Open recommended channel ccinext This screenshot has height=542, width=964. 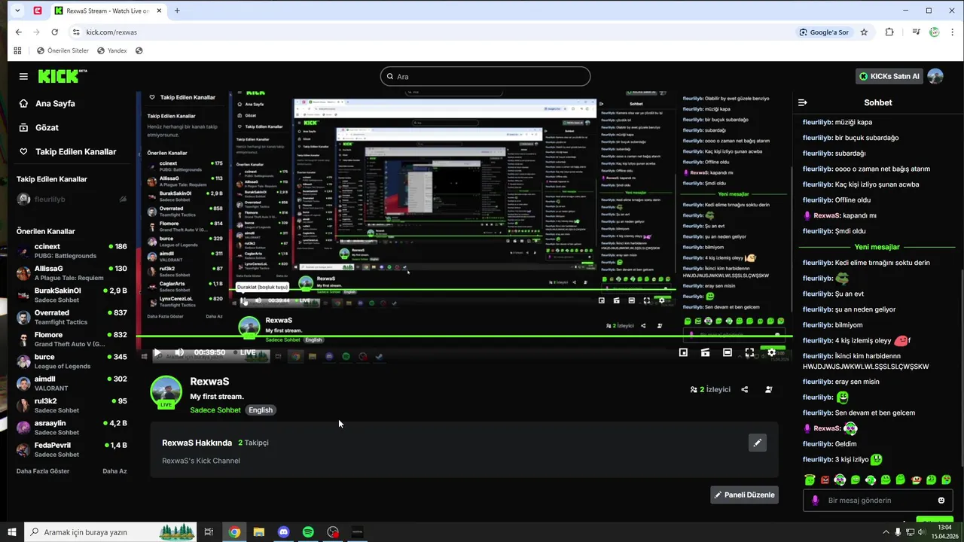pyautogui.click(x=72, y=251)
